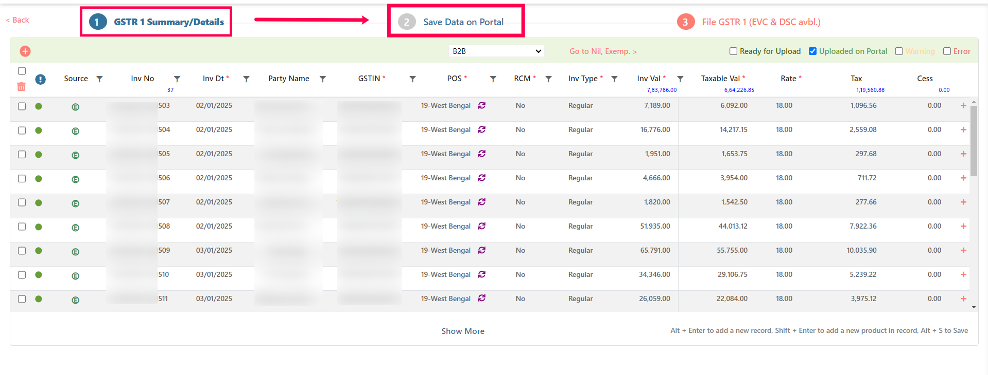Click the total invoice value 7,83,786.00
The width and height of the screenshot is (988, 375).
coord(662,90)
